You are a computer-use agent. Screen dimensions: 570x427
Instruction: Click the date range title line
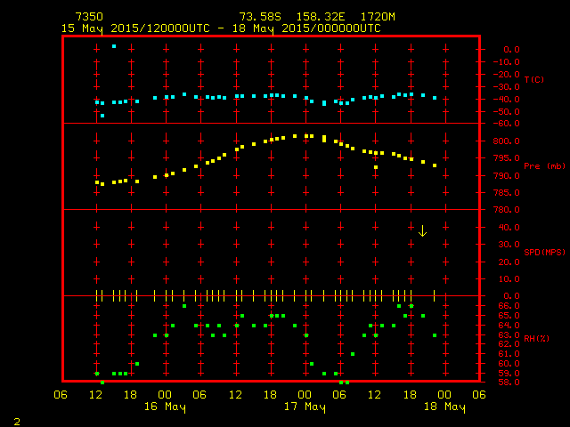point(221,28)
